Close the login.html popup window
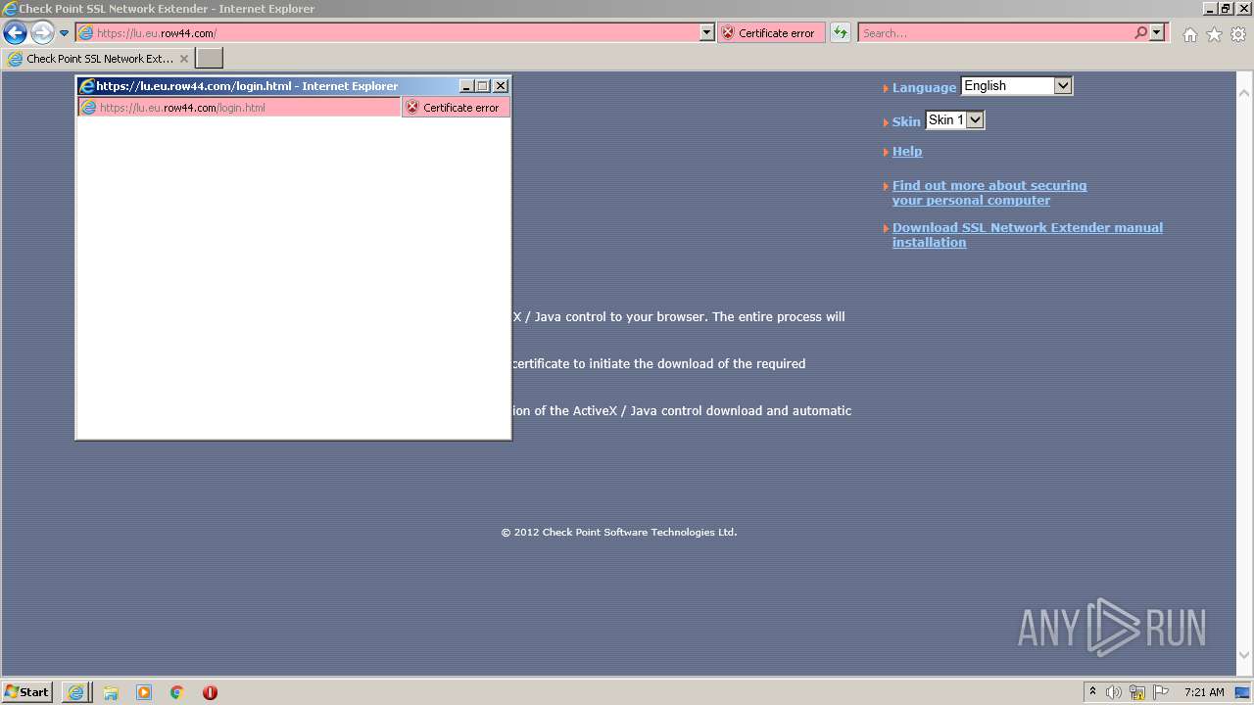 click(500, 86)
